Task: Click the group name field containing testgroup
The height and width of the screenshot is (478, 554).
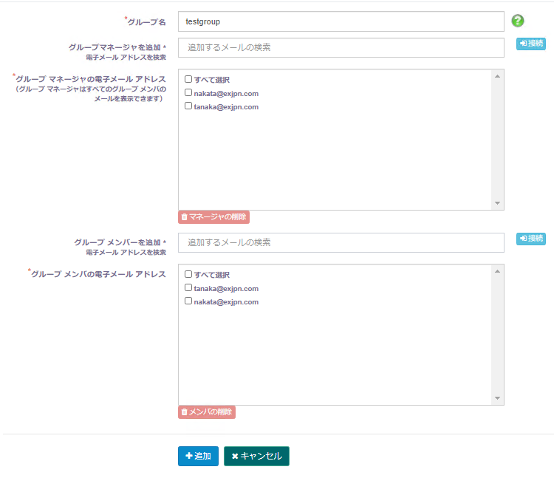Action: [x=341, y=21]
